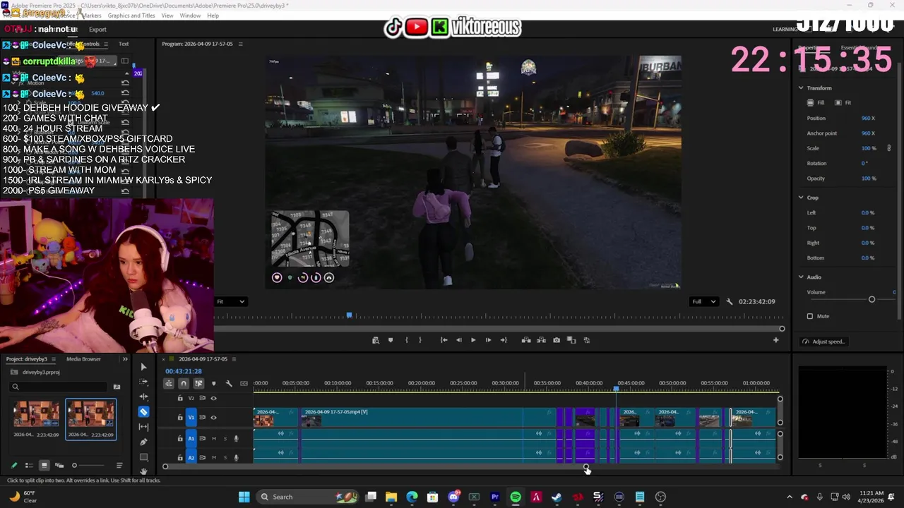The image size is (904, 508).
Task: Select the Pen tool
Action: tap(143, 442)
